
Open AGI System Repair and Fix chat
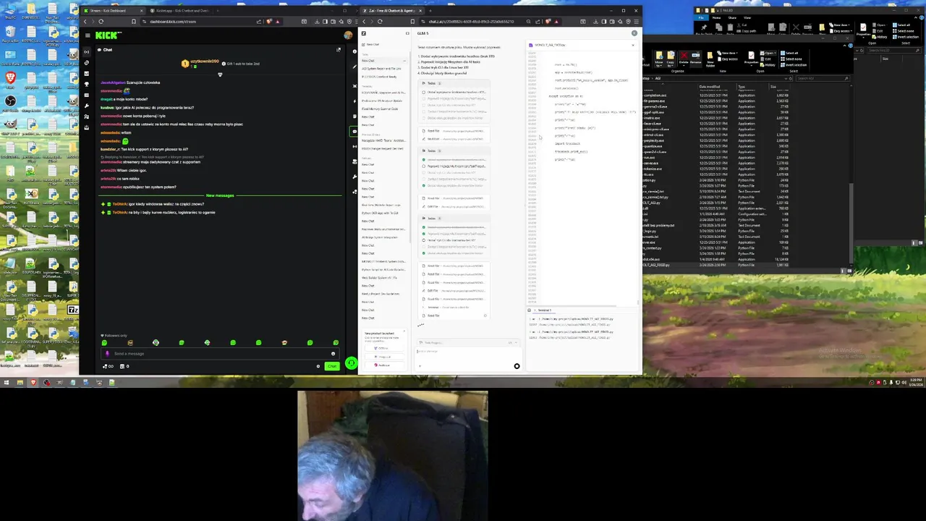[381, 69]
